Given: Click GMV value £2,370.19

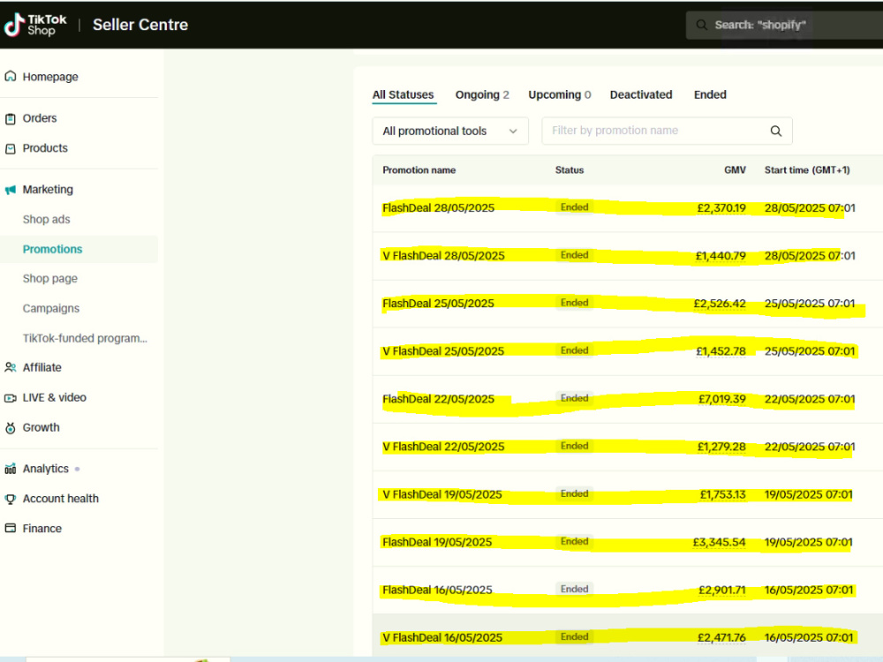Looking at the screenshot, I should (x=721, y=208).
